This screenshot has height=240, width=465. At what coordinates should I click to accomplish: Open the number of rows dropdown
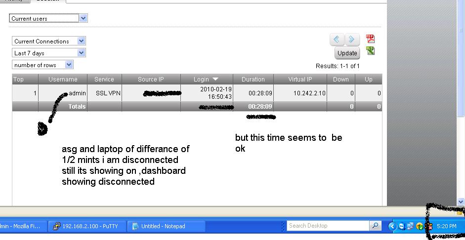click(42, 65)
